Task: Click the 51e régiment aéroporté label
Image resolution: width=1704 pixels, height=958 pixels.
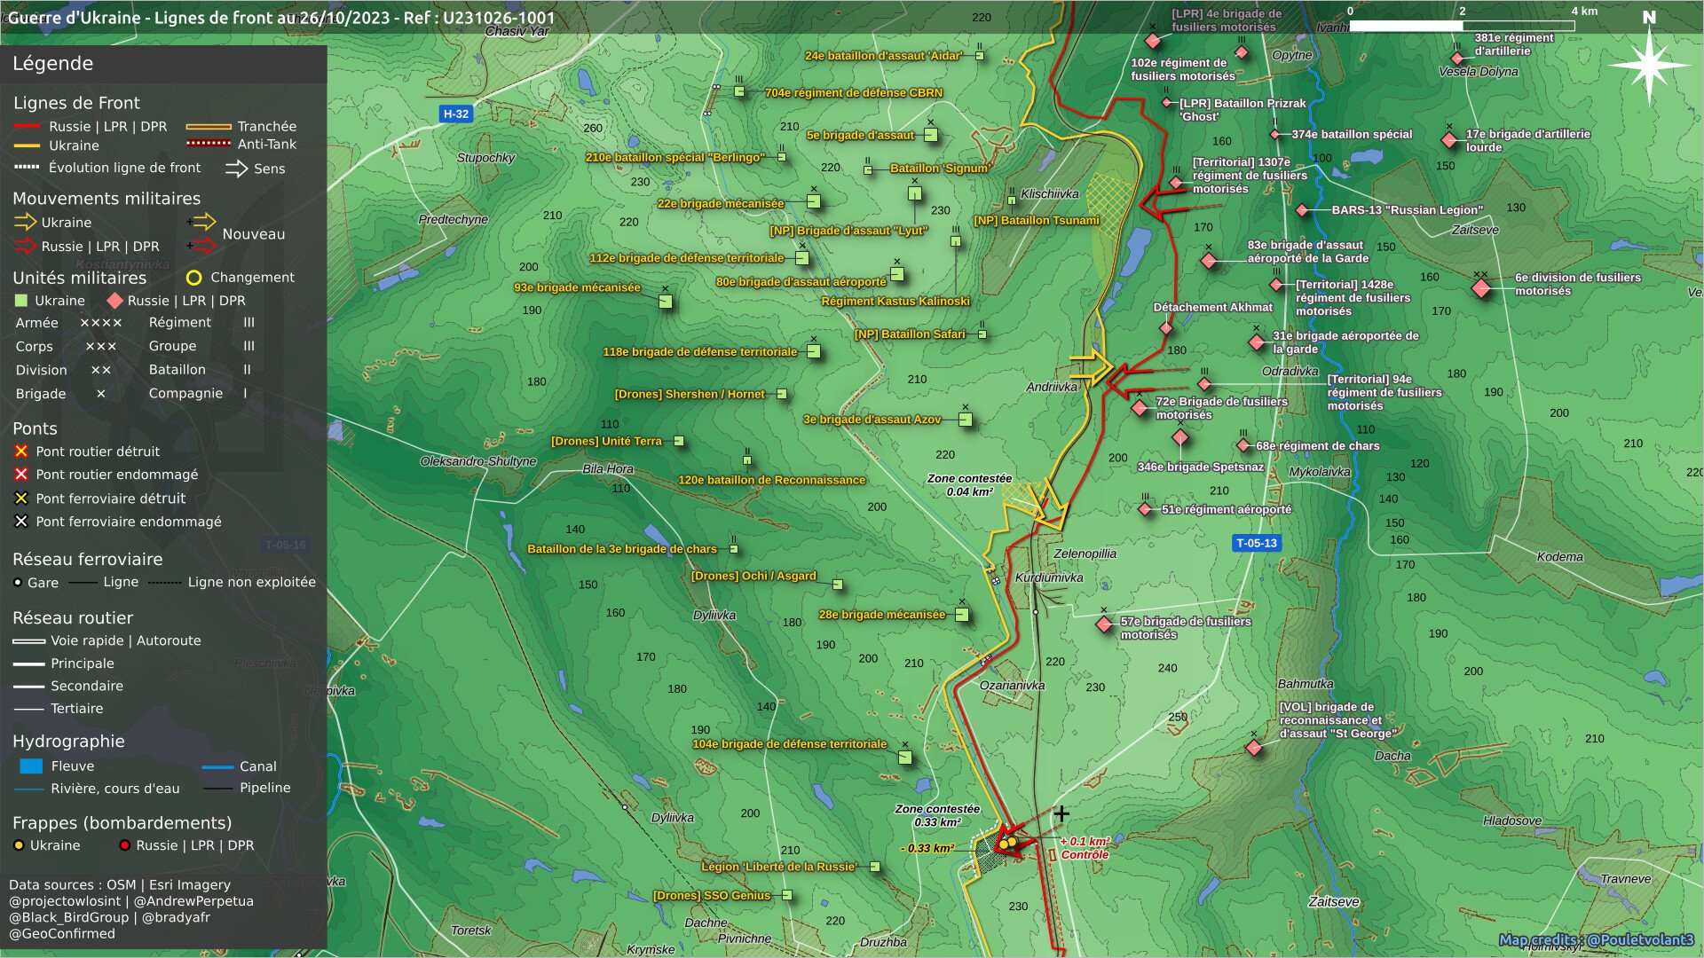Action: tap(1227, 510)
